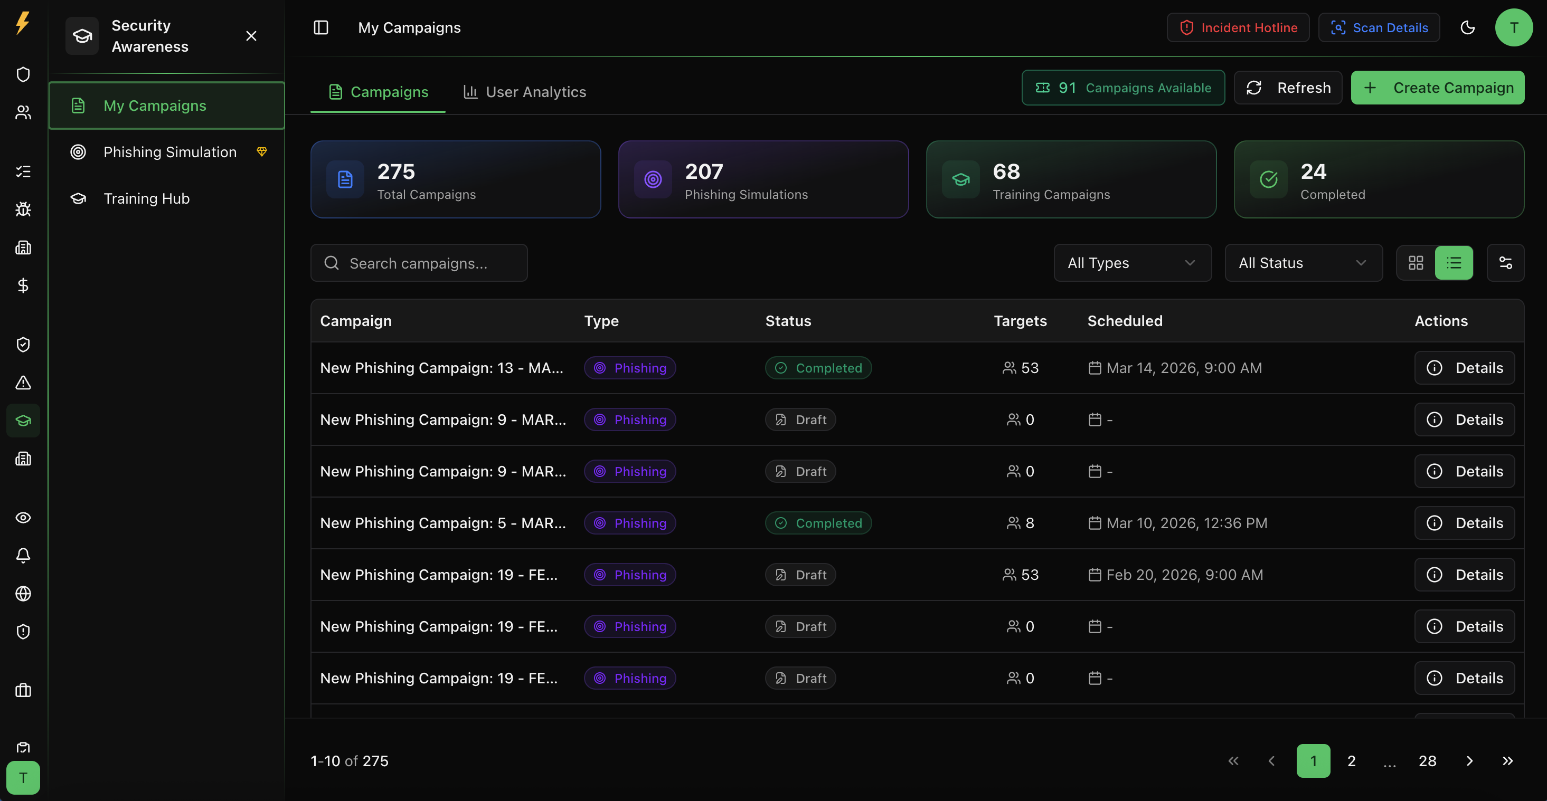
Task: Toggle dark mode moon icon
Action: coord(1467,27)
